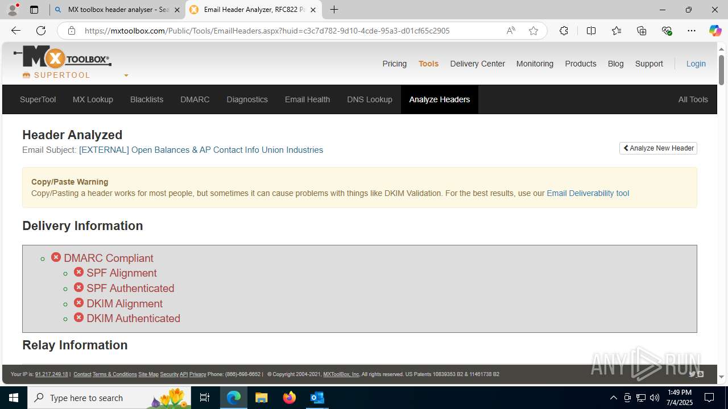Screen dimensions: 728x409
Task: Switch to the SuperTool tab
Action: coord(38,99)
